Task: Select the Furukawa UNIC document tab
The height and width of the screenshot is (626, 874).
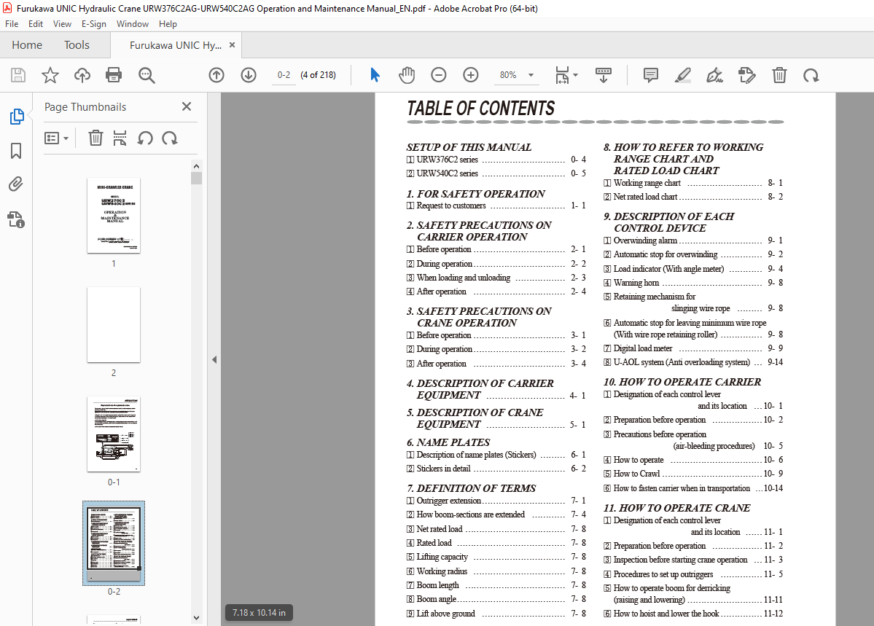Action: click(176, 45)
